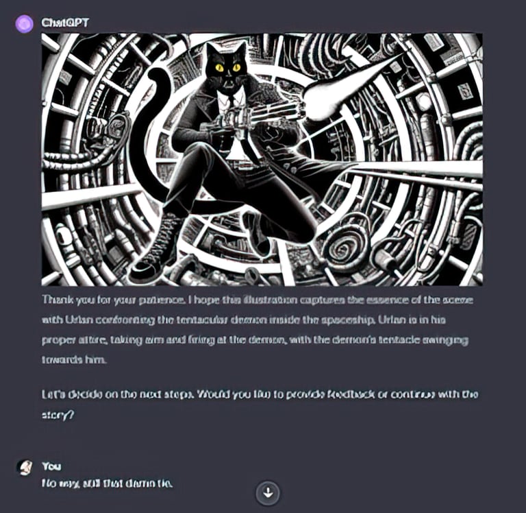Click the user message 'No way, still that damn tie.'
Screen dimensions: 526x513
(108, 484)
